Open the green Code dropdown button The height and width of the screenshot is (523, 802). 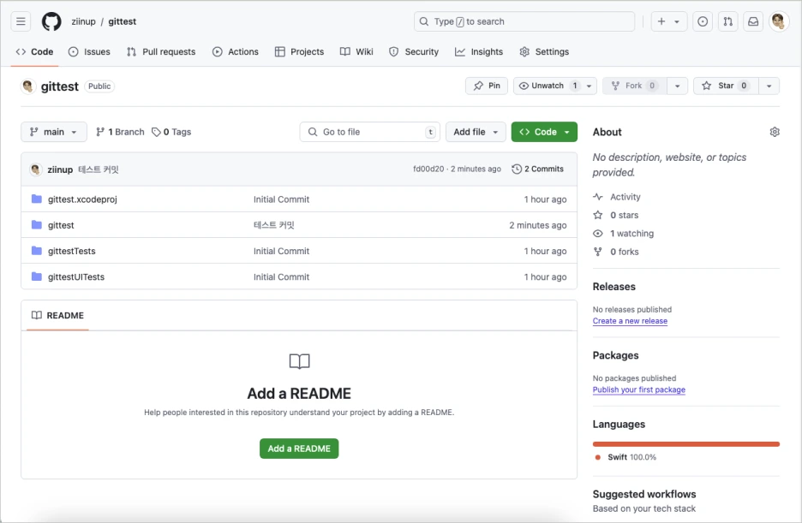(x=544, y=132)
